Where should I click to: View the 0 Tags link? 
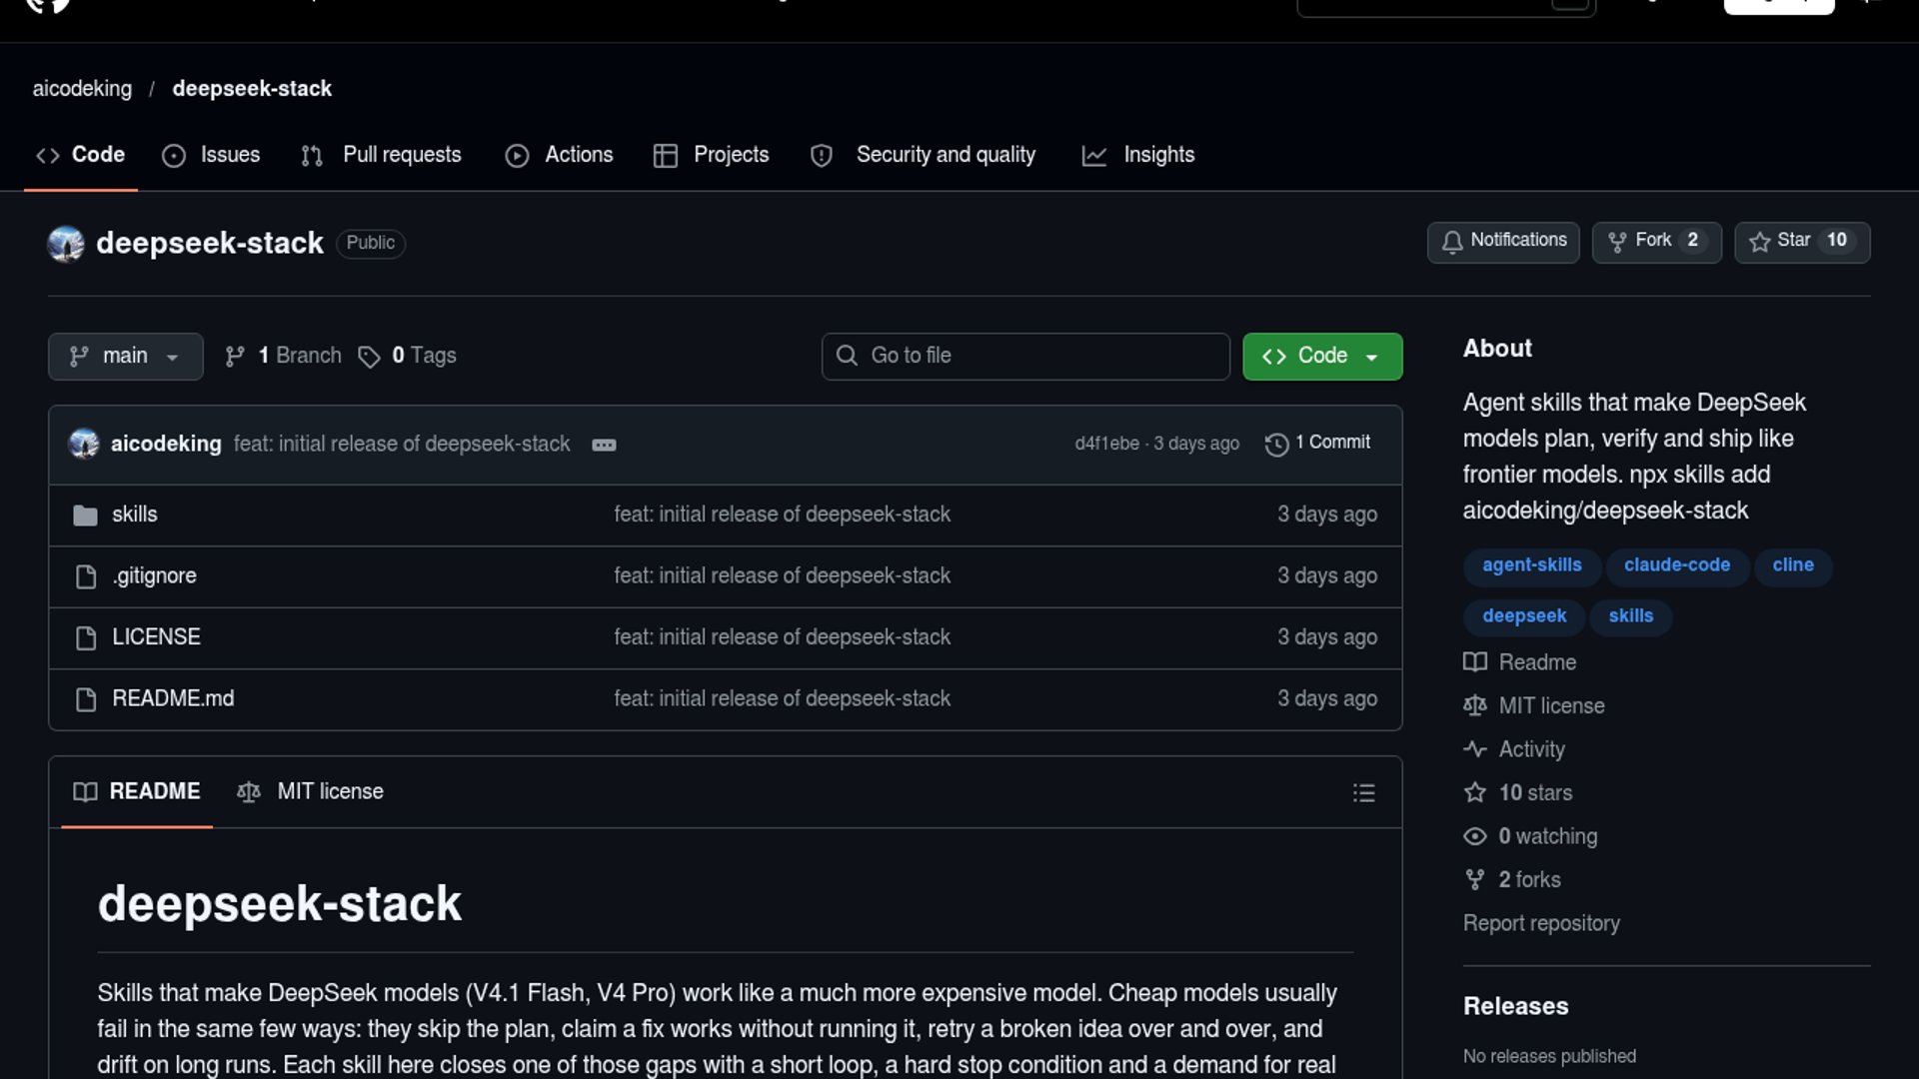408,357
